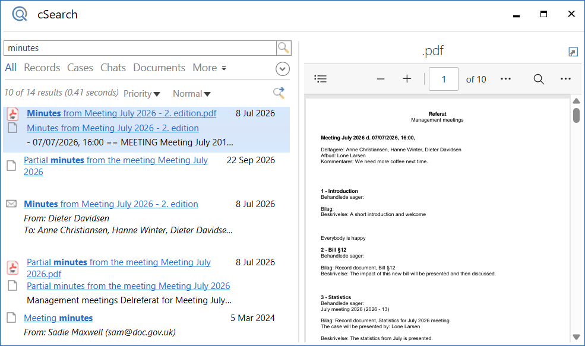Open preview in separate window icon
Screen dimensions: 585x346
(x=573, y=52)
